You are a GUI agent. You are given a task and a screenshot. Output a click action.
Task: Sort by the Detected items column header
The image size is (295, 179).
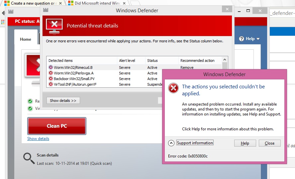82,61
